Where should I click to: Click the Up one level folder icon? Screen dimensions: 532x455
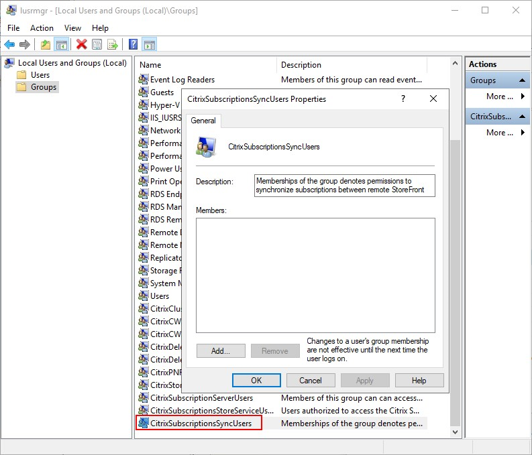click(46, 45)
